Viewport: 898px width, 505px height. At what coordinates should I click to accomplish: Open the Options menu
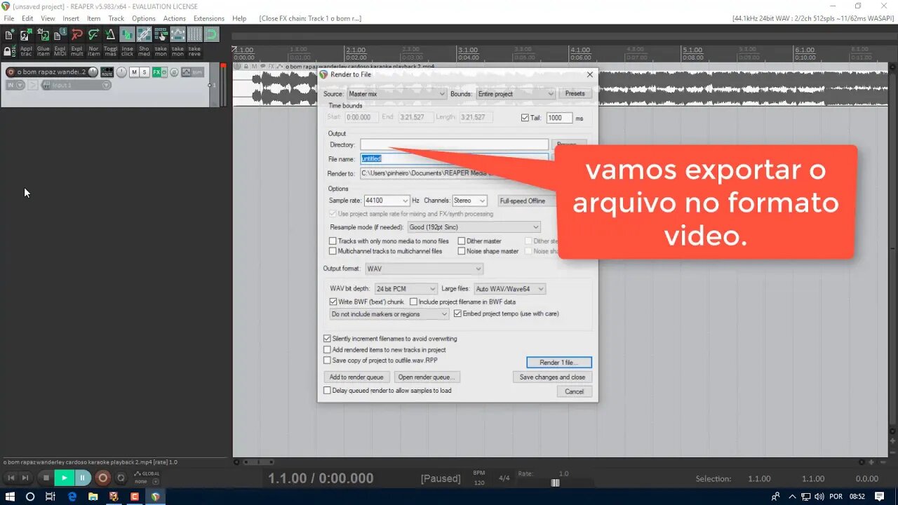pos(144,18)
